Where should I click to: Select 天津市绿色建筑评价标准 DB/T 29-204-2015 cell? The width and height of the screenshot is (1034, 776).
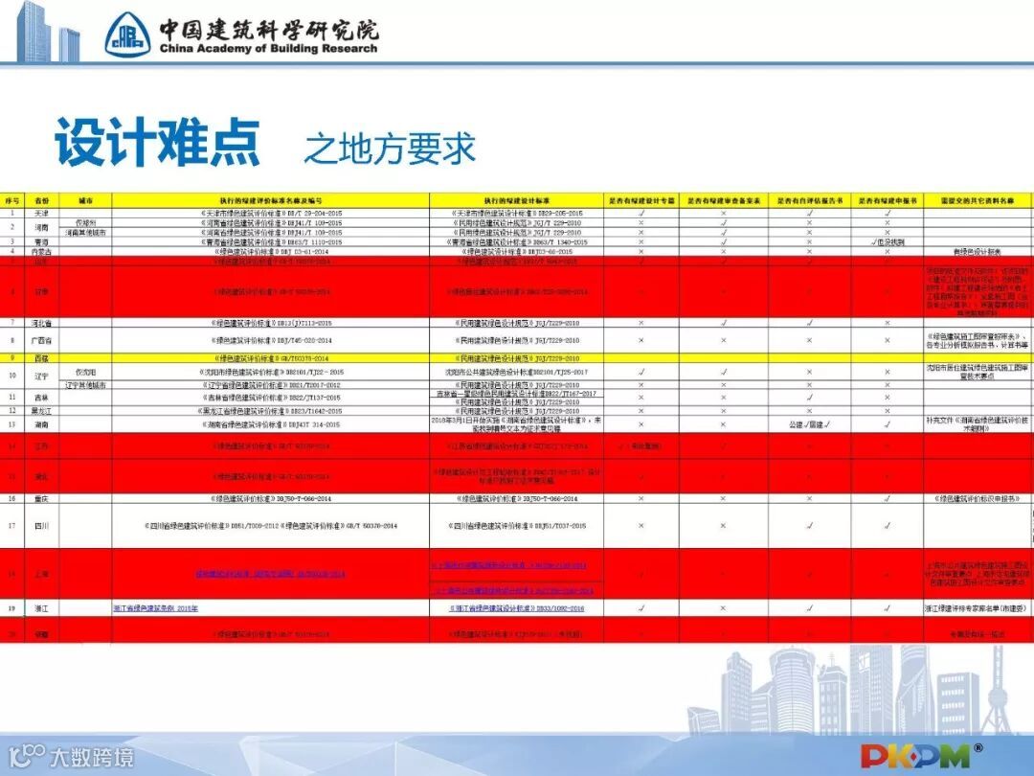tap(270, 213)
